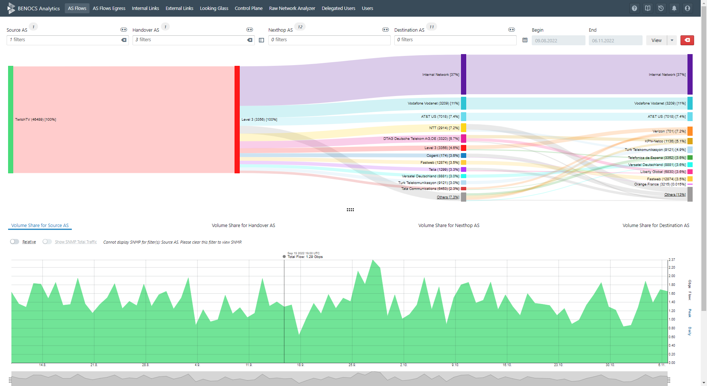The image size is (707, 386).
Task: Expand the Others group in Destination AS
Action: (x=675, y=195)
